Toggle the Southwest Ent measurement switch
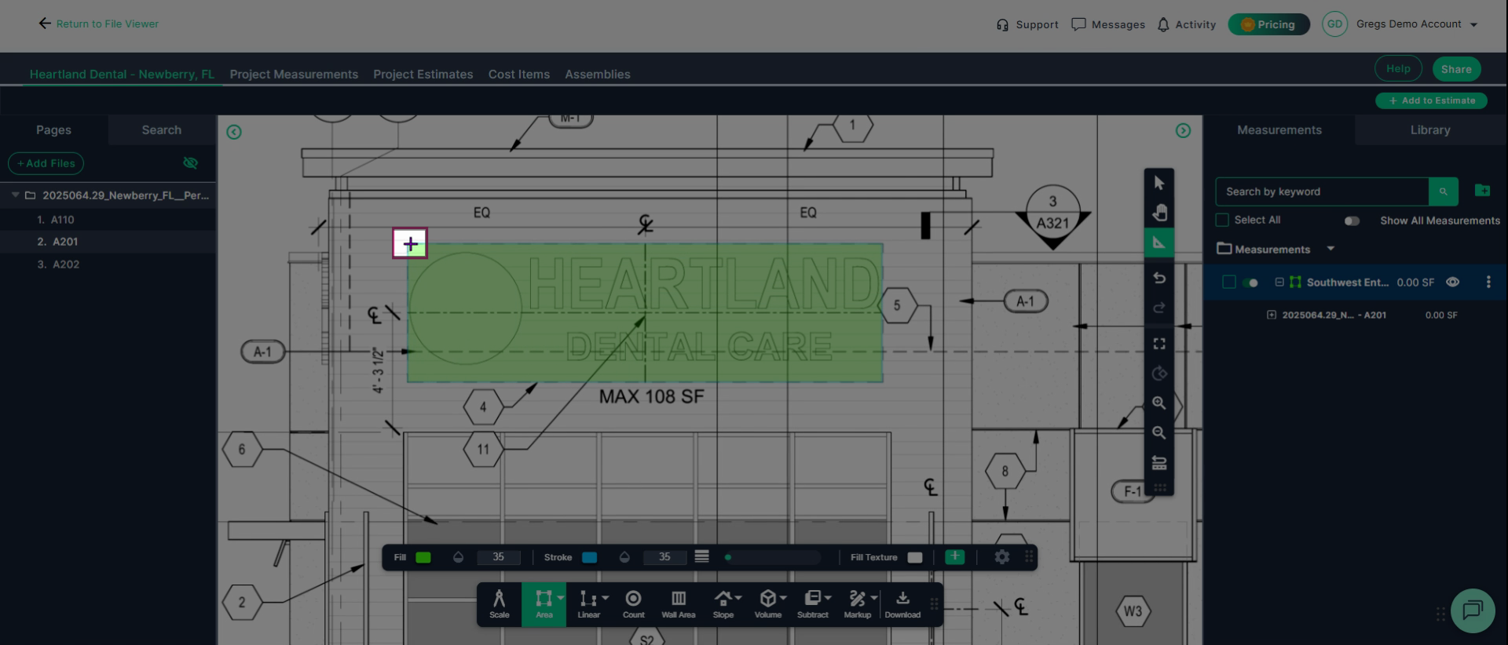The height and width of the screenshot is (645, 1508). point(1250,283)
